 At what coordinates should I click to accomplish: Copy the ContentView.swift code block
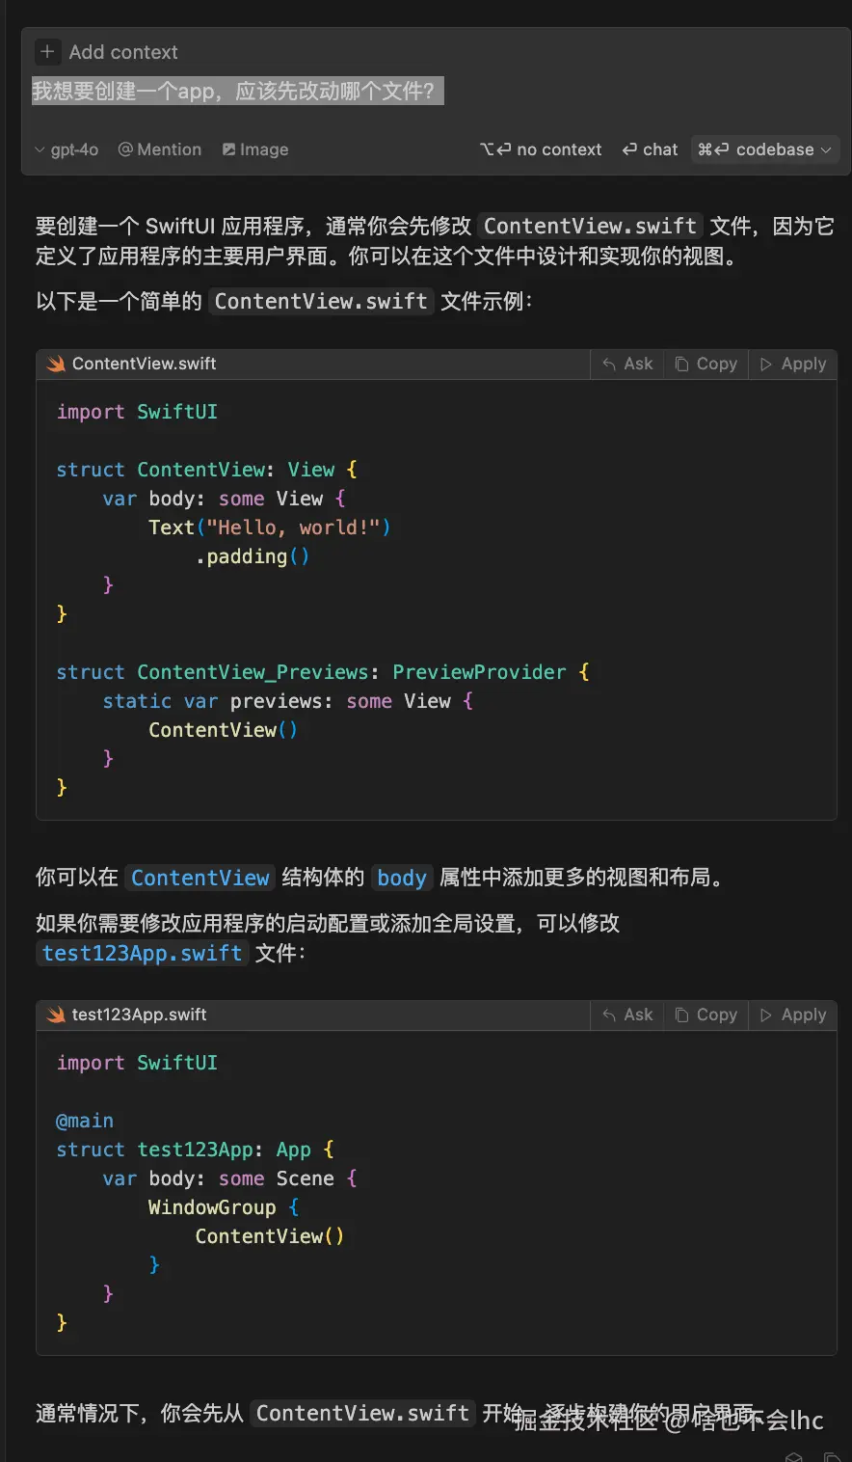[706, 364]
